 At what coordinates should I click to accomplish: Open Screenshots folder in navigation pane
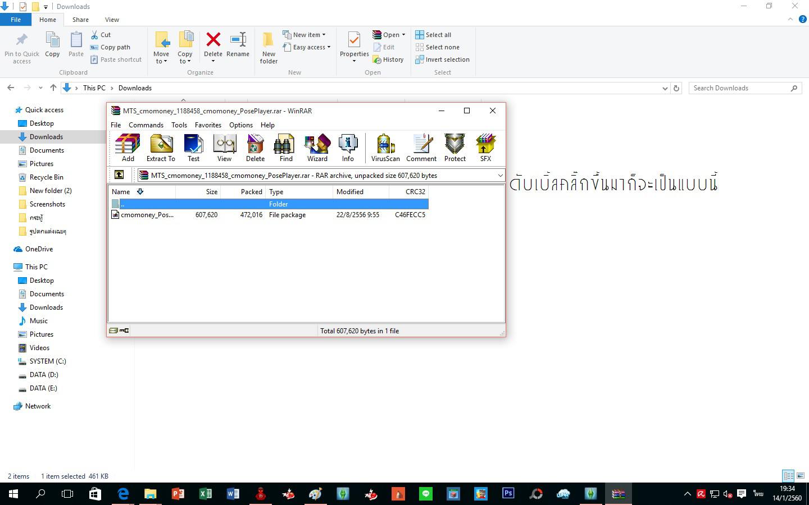click(47, 204)
